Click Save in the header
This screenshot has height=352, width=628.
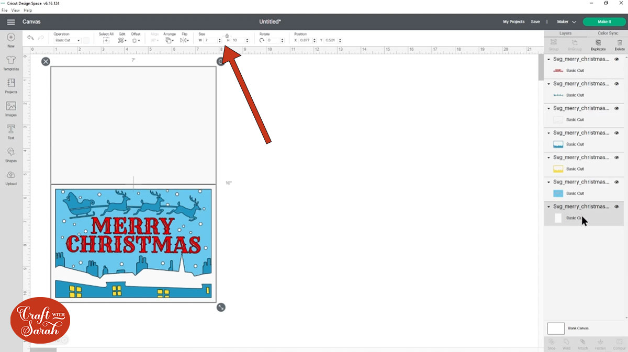point(535,22)
